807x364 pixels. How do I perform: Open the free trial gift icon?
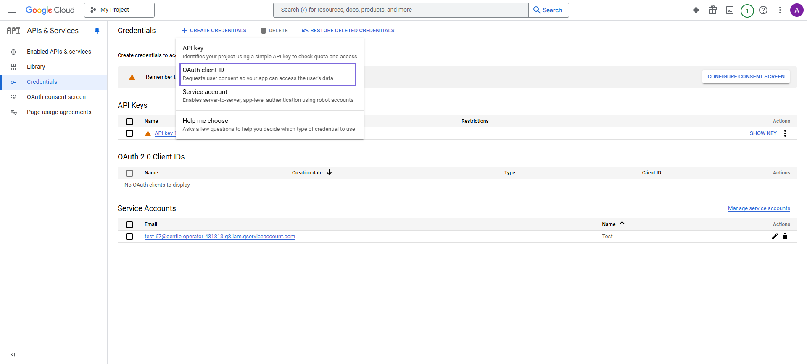[713, 10]
